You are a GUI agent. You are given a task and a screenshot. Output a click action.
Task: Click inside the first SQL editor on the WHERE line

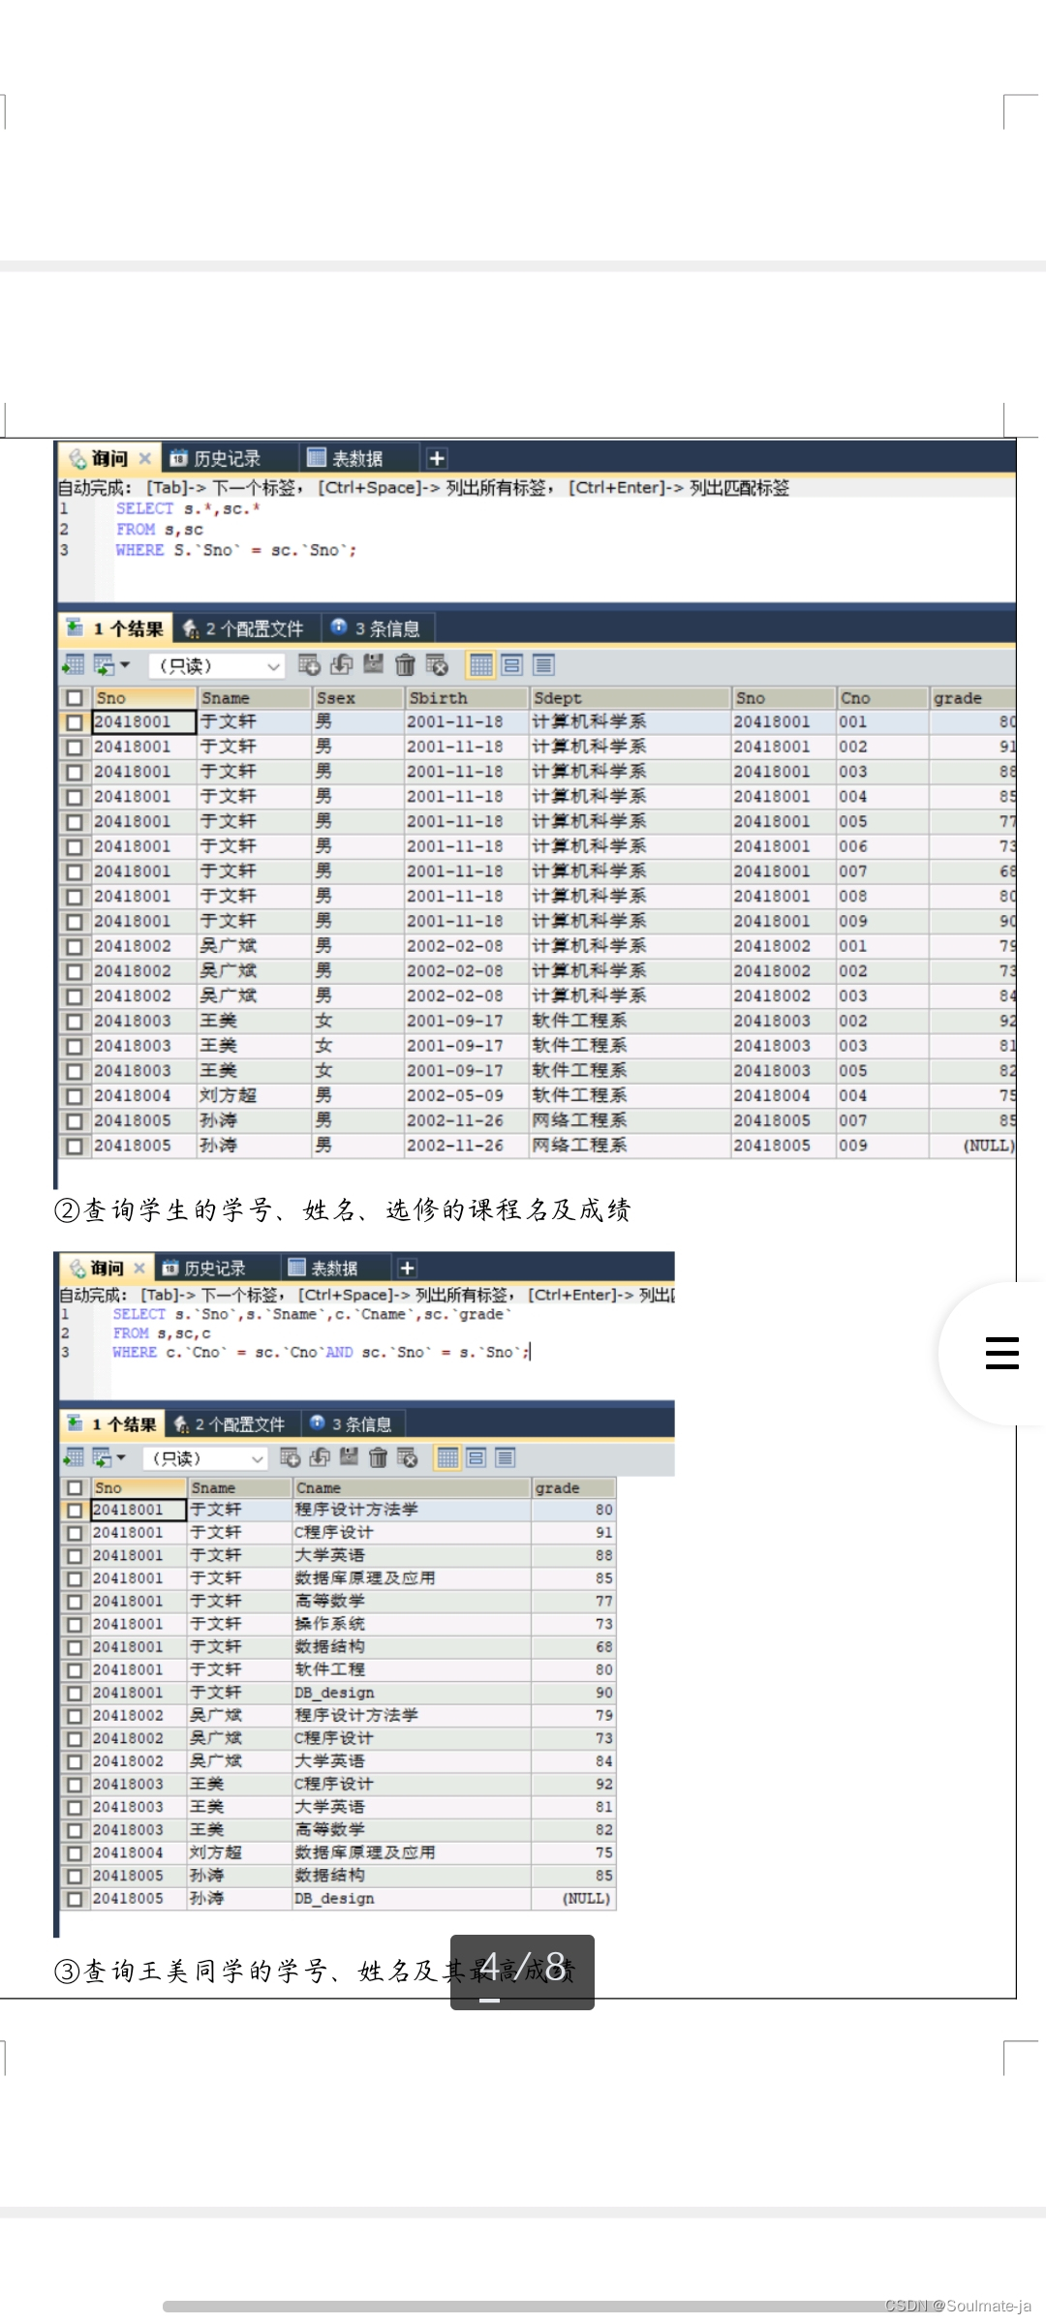237,550
